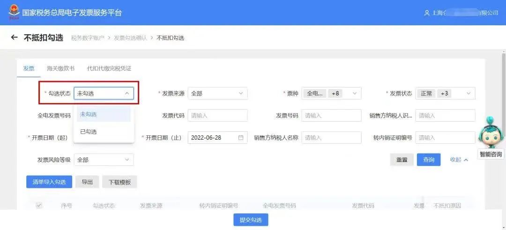Click the 提交勾选 button
506x230 pixels.
tap(251, 220)
